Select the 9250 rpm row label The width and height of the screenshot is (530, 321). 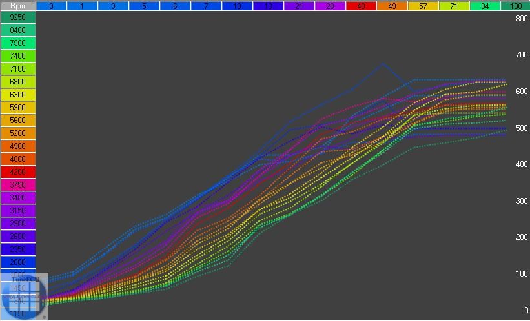pos(18,17)
